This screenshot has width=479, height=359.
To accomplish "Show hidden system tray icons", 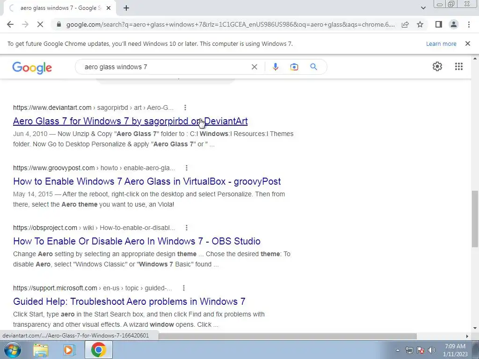I will click(x=398, y=350).
